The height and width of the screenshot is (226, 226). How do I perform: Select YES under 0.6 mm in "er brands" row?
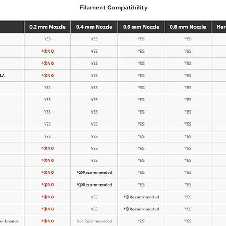141,221
